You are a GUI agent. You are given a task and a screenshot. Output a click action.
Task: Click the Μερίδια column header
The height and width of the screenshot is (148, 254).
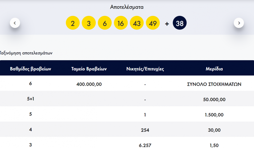coord(214,69)
